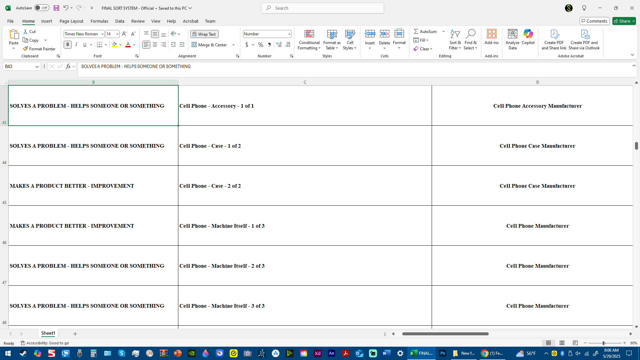Image resolution: width=640 pixels, height=360 pixels.
Task: Toggle Bold formatting button
Action: (x=68, y=45)
